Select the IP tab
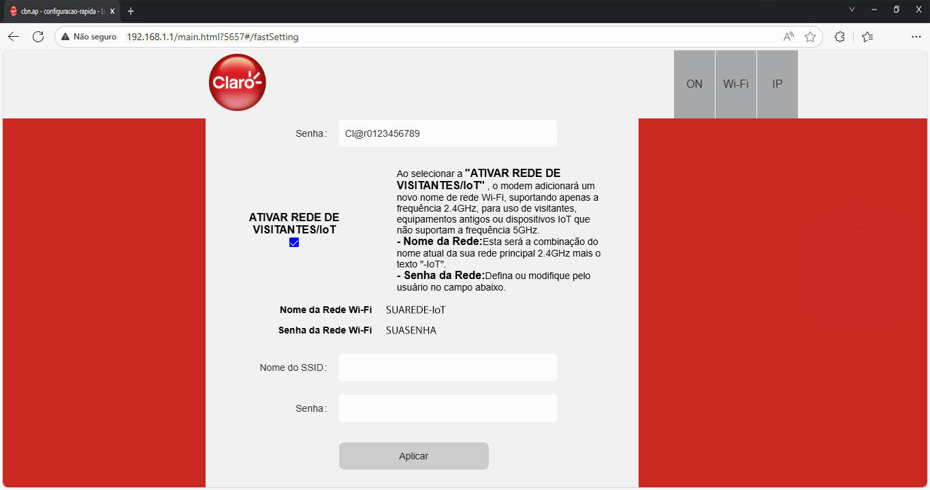The height and width of the screenshot is (490, 930). [777, 84]
